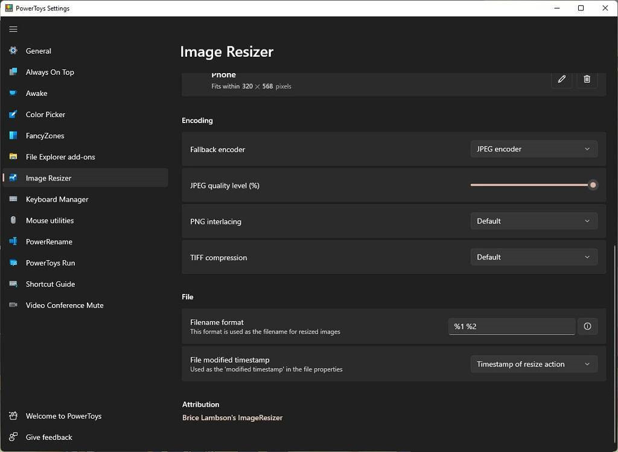Expand the Fallback encoder dropdown
The image size is (618, 452).
pos(534,149)
